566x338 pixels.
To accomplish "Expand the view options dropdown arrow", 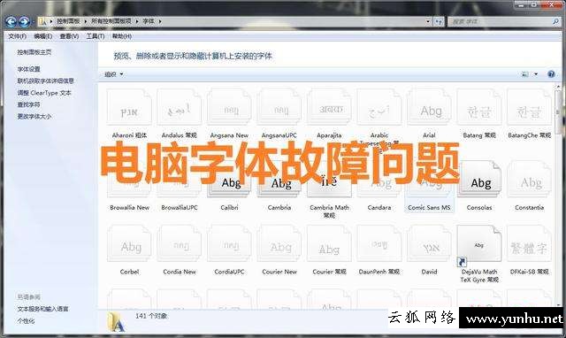I will coord(536,74).
